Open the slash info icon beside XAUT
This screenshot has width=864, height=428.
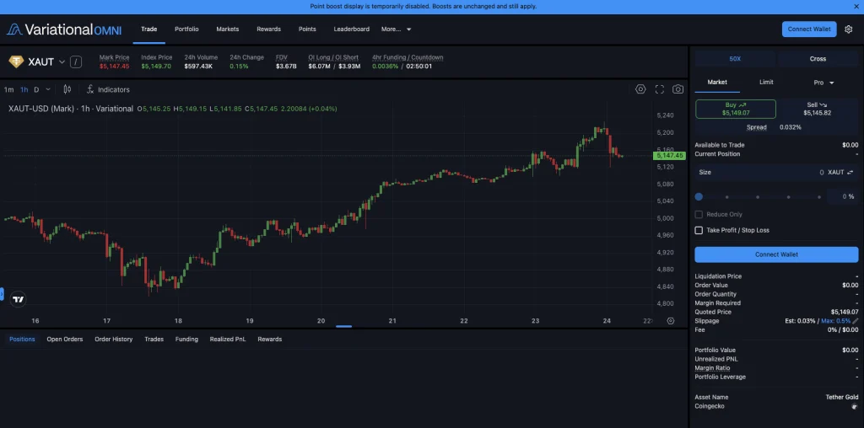pyautogui.click(x=76, y=62)
